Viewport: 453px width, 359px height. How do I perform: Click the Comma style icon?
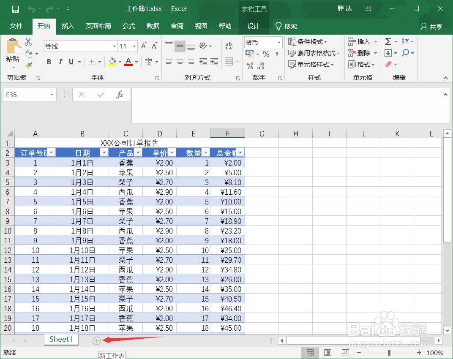click(277, 54)
